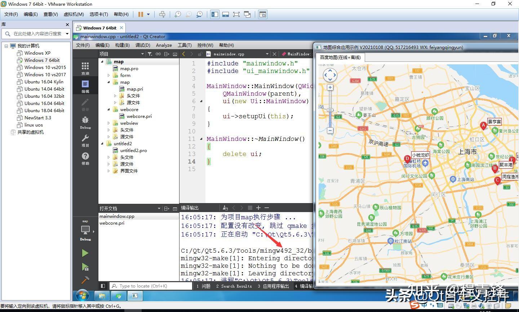
Task: Close the project side panel
Action: (175, 54)
